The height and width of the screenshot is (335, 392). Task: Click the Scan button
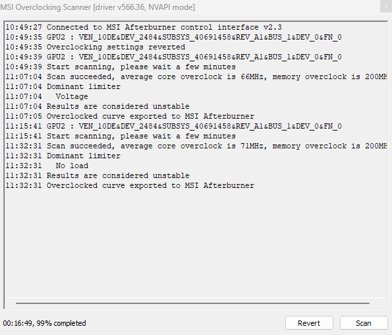364,323
